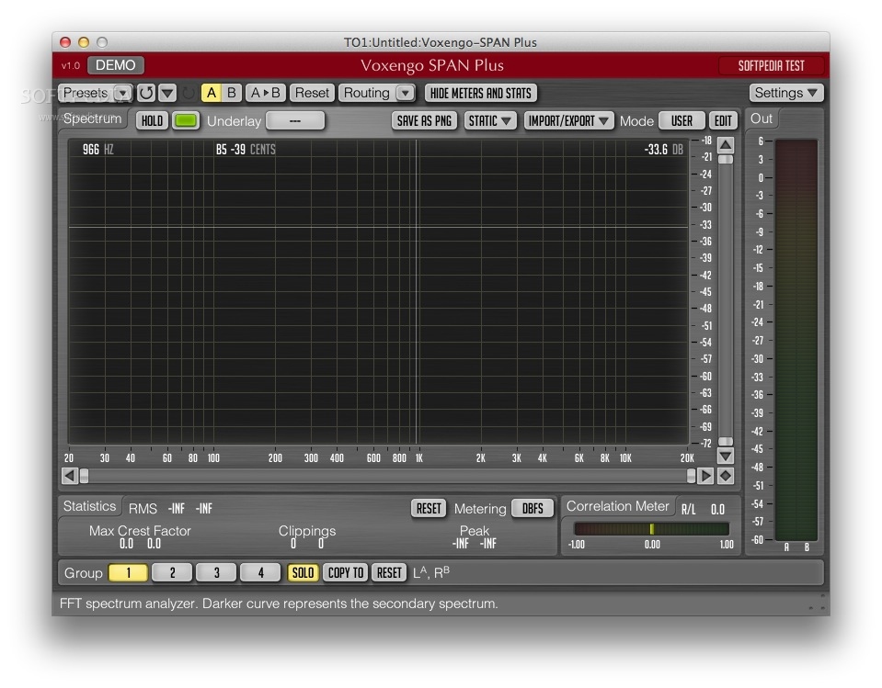This screenshot has height=688, width=882.
Task: Expand Routing dropdown arrow
Action: (x=405, y=93)
